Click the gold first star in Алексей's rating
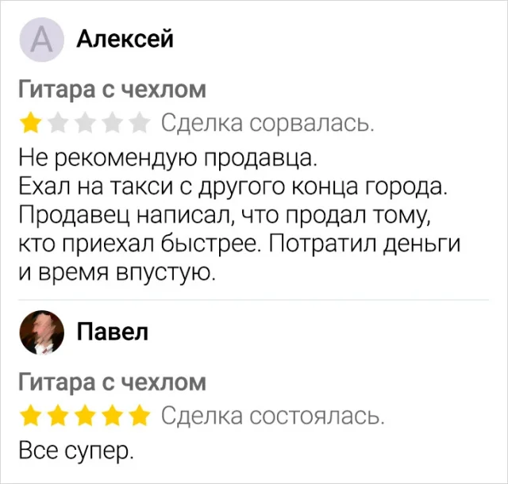Viewport: 508px width, 484px height. tap(33, 123)
